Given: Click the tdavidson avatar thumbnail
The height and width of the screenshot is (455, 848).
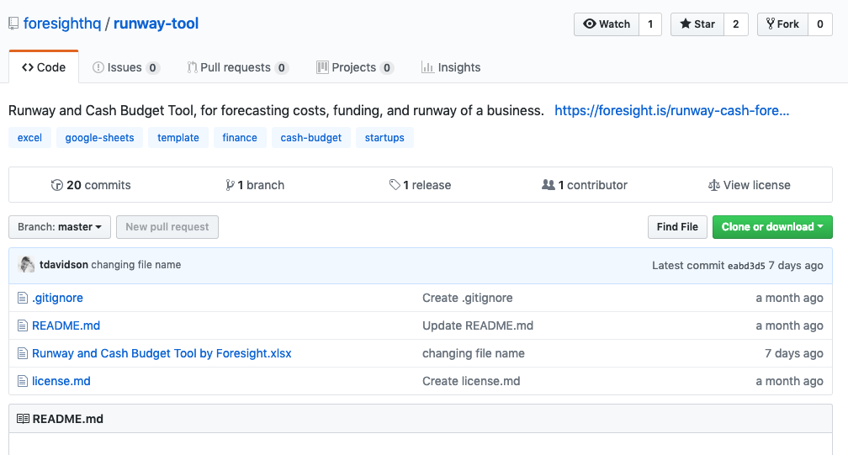Looking at the screenshot, I should point(27,265).
